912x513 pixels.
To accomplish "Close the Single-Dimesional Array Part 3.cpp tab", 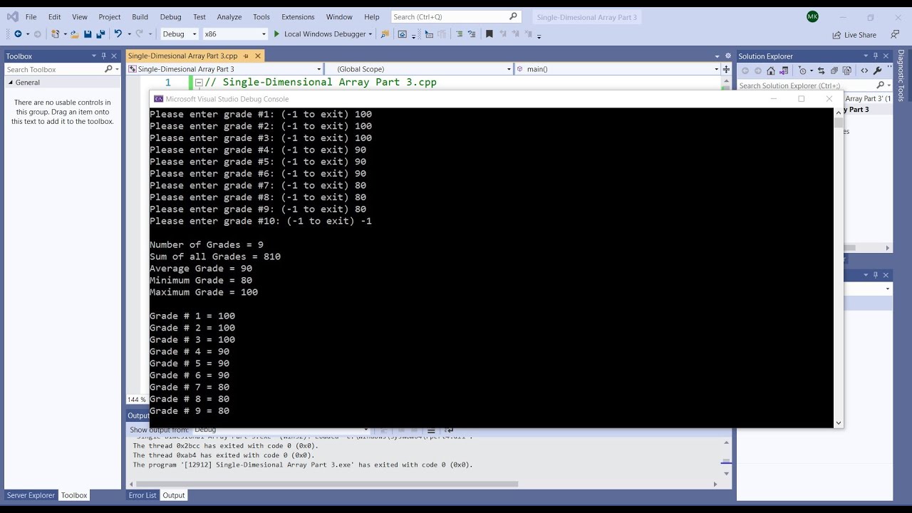I will (x=258, y=56).
